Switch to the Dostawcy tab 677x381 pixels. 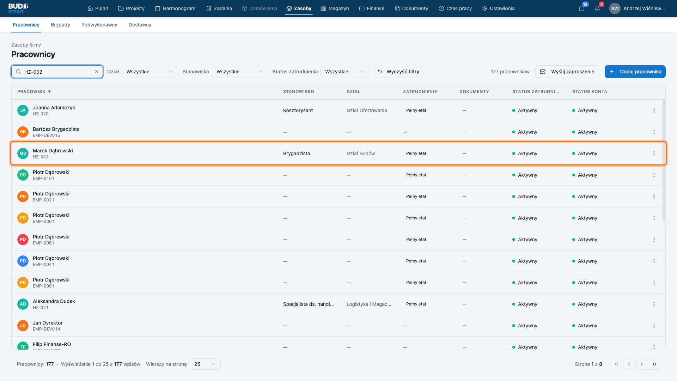click(x=140, y=25)
